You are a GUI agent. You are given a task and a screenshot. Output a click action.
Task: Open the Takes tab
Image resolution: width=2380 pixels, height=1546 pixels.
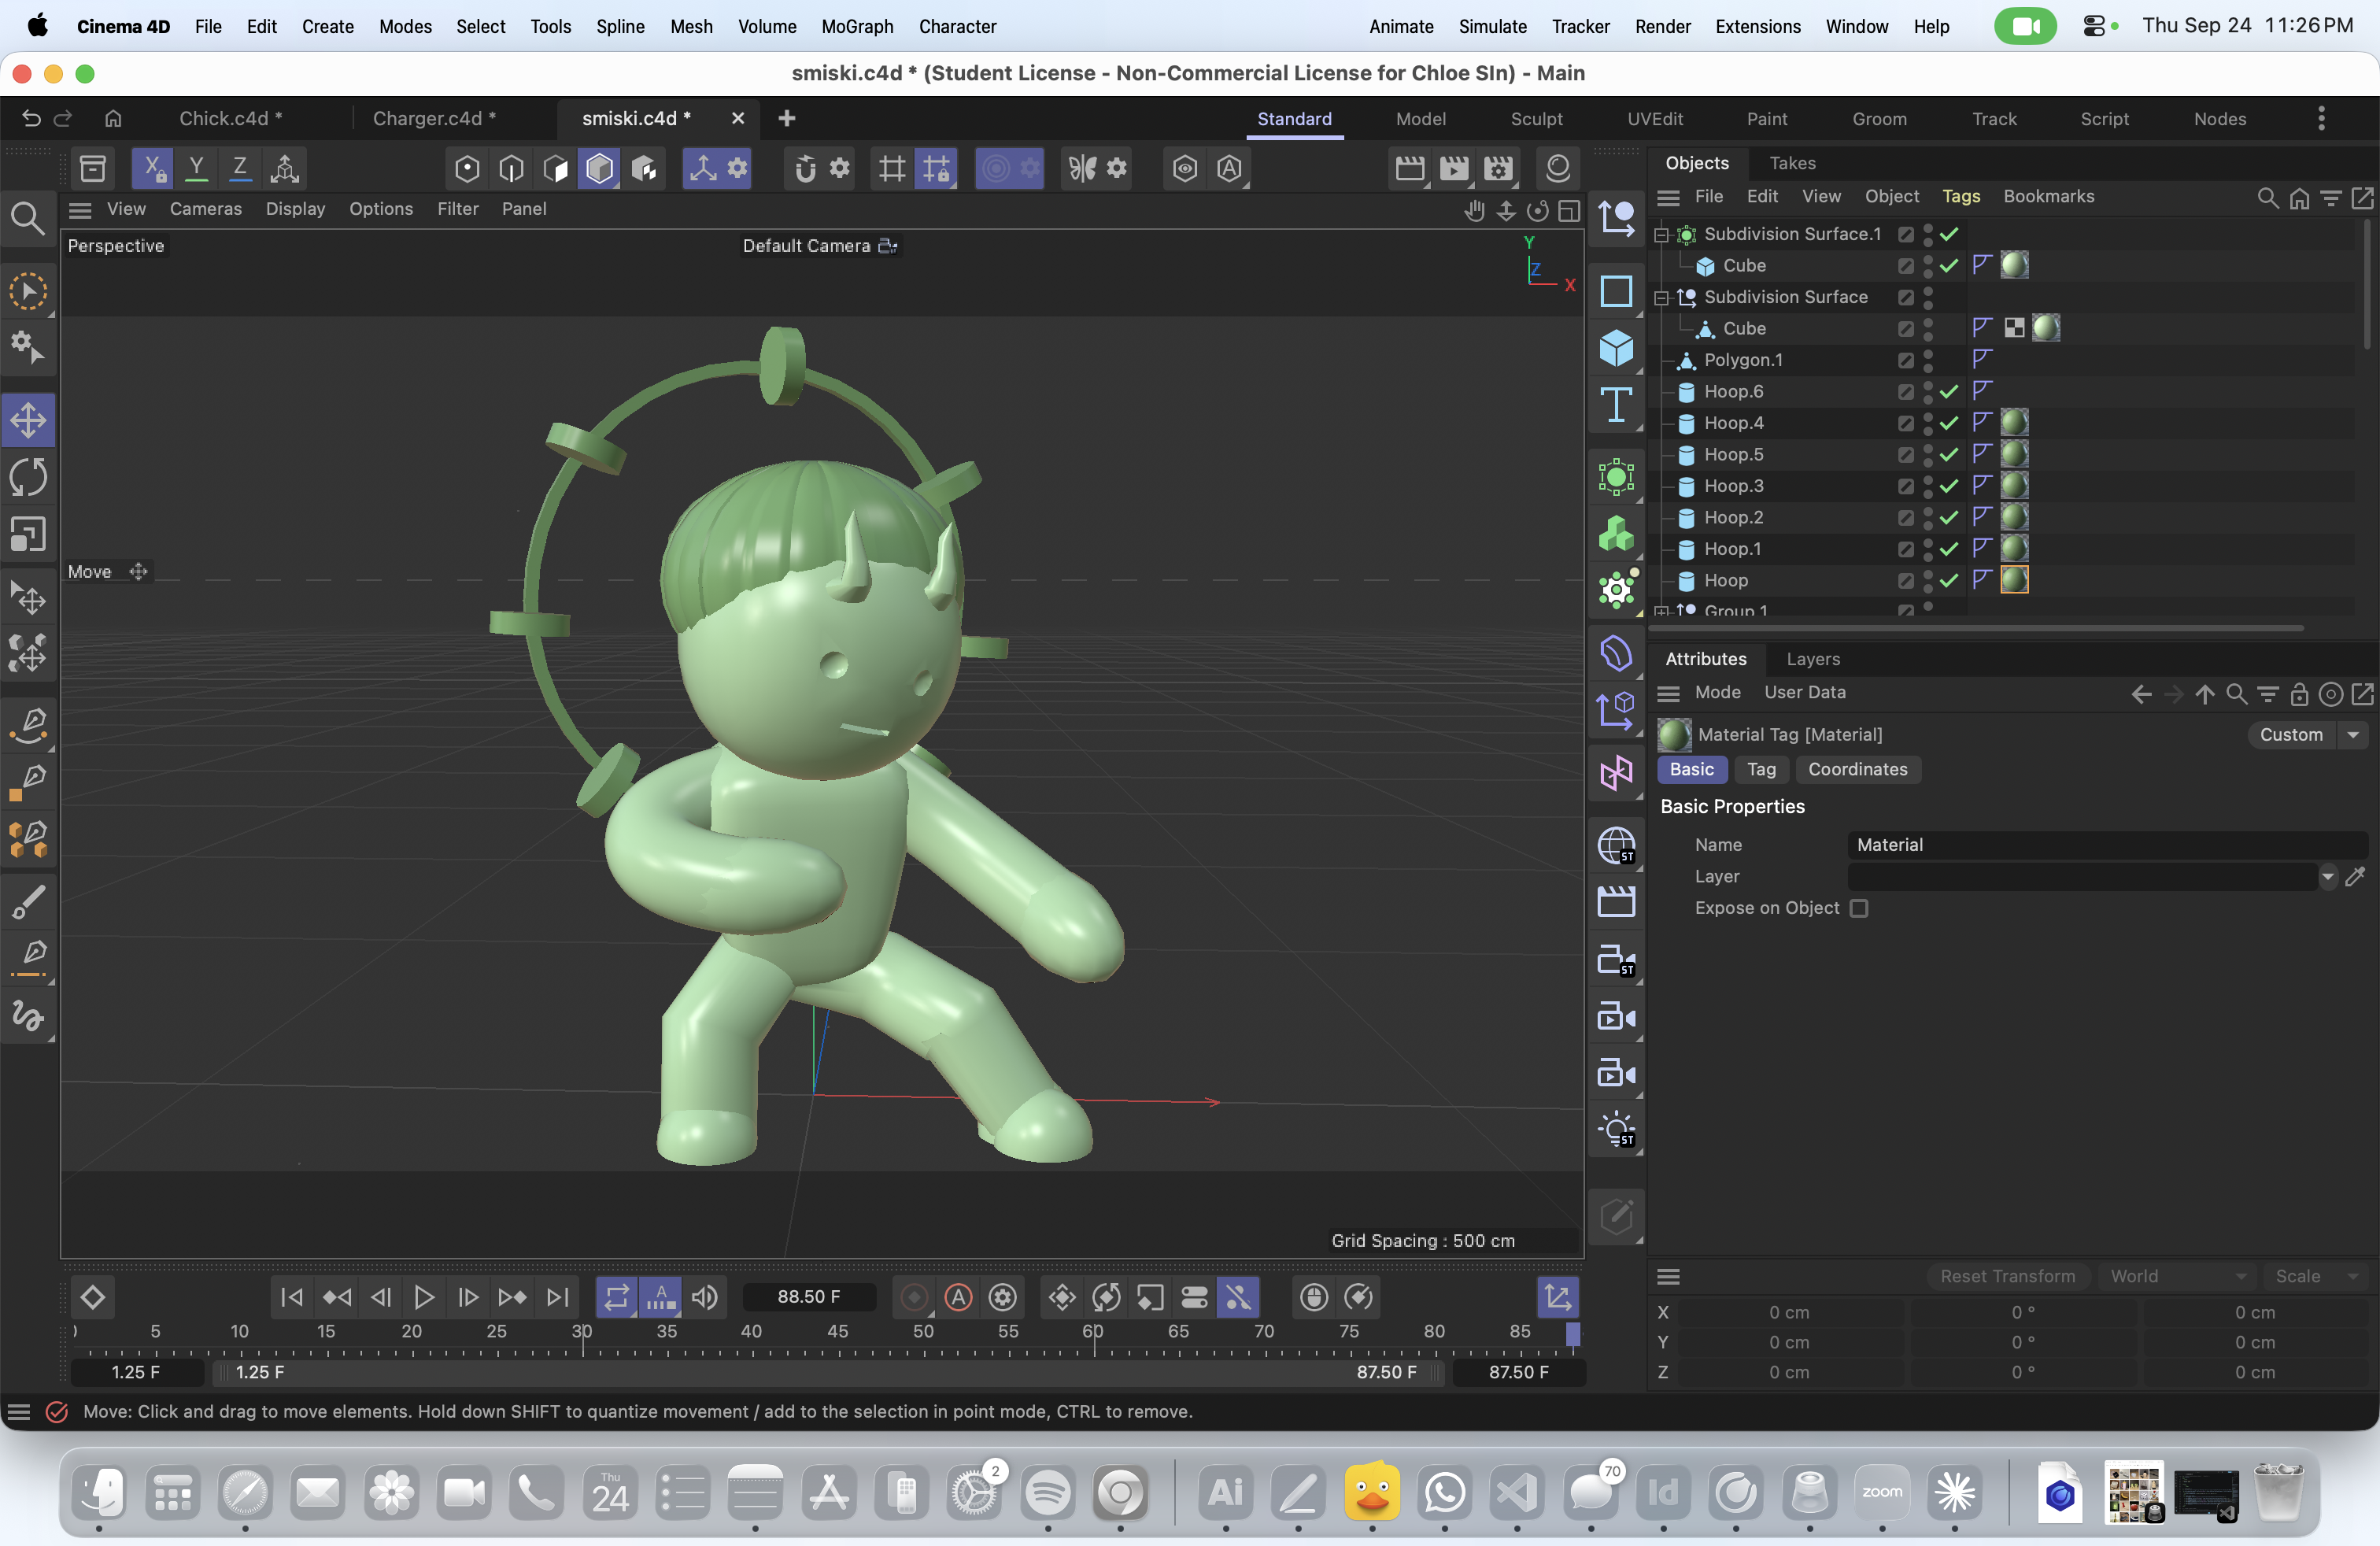(x=1792, y=163)
